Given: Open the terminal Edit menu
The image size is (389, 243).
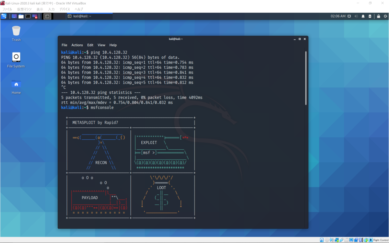Looking at the screenshot, I should pyautogui.click(x=90, y=45).
